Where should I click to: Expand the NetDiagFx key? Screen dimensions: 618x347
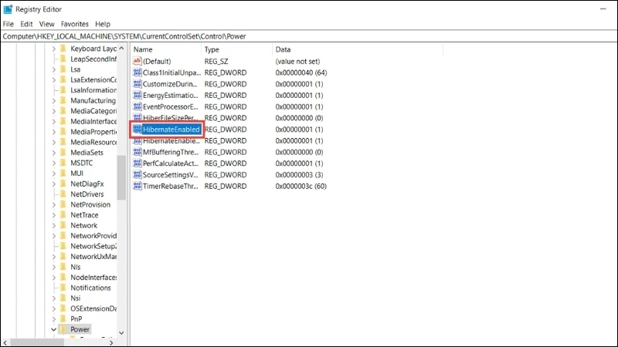click(53, 184)
